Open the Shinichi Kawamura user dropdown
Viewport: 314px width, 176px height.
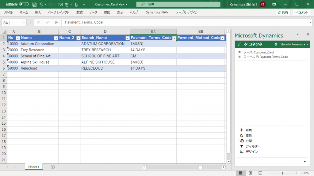click(x=294, y=44)
